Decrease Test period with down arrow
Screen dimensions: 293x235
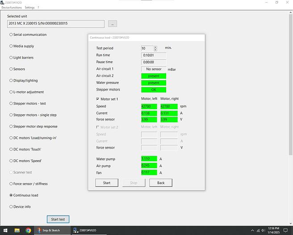coord(155,50)
